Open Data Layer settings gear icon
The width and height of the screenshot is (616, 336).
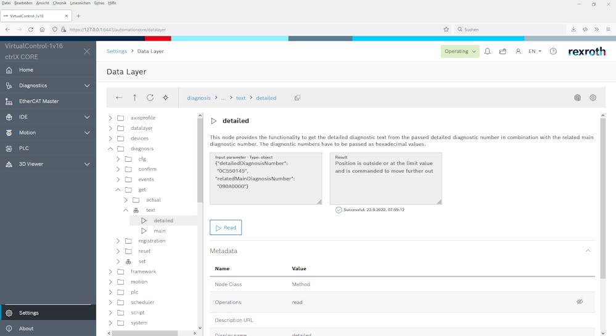(x=593, y=98)
